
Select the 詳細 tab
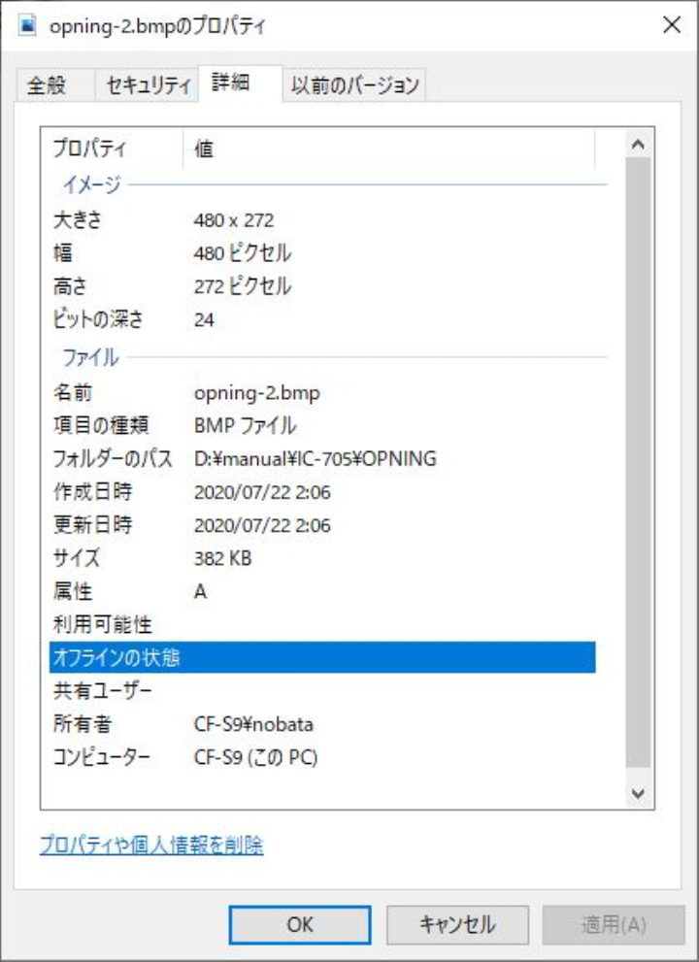pos(231,83)
